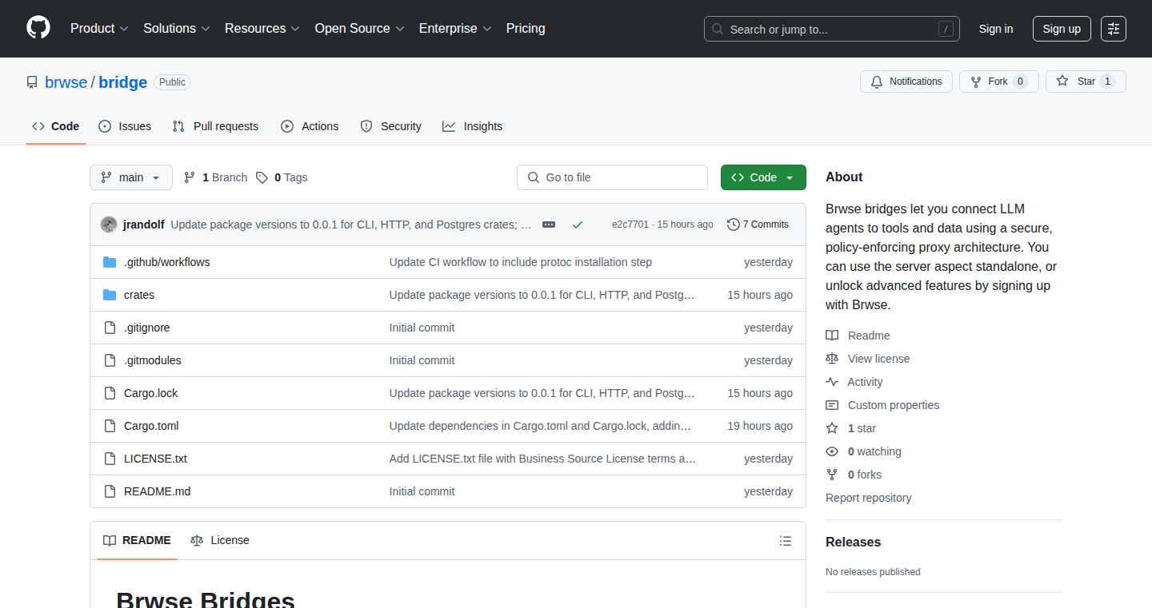View the 1 star stargazers link
Screen dimensions: 1152x608
pyautogui.click(x=851, y=428)
